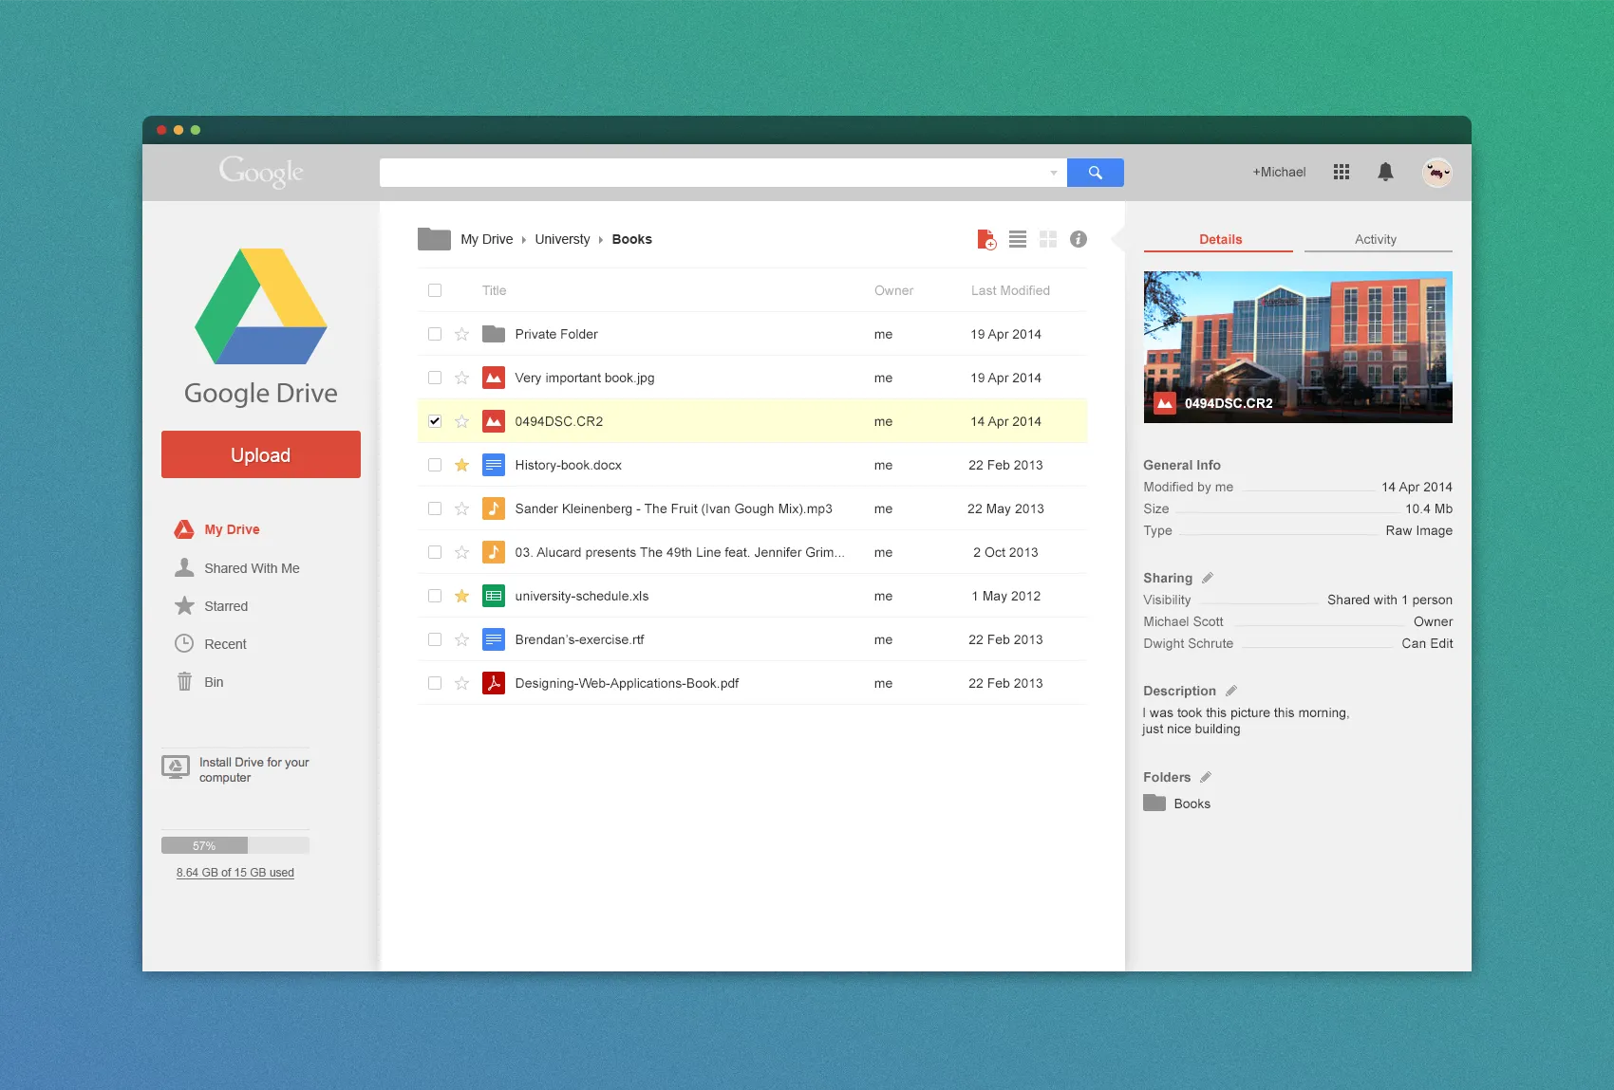Click the docx icon of History-book.docx
The image size is (1614, 1090).
(x=494, y=465)
